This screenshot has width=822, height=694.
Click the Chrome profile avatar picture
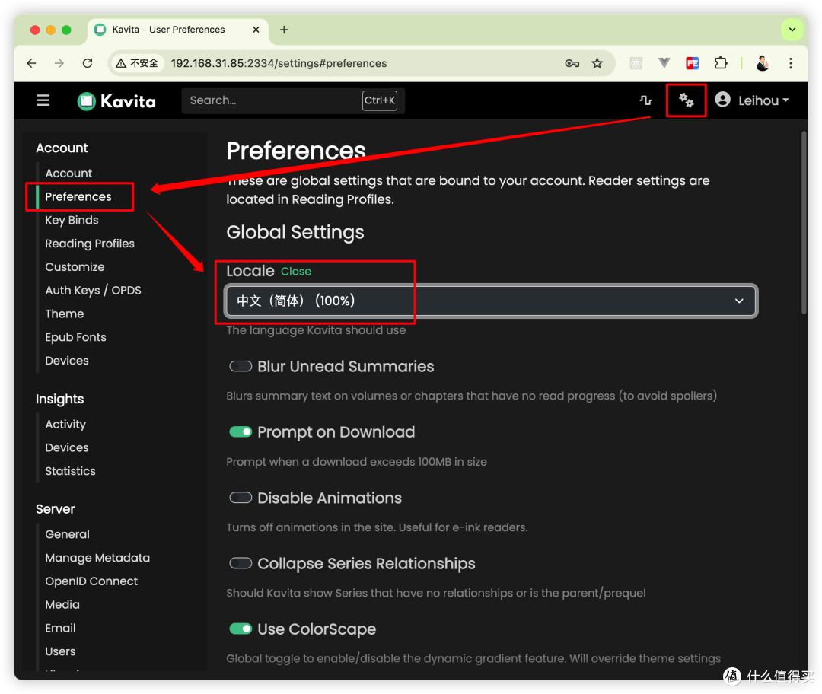tap(763, 63)
